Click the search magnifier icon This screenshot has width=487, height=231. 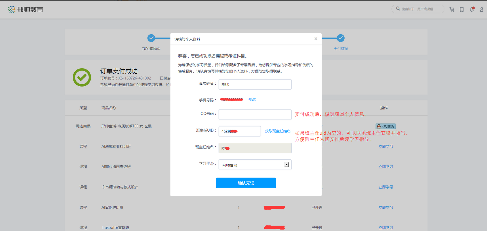[398, 9]
